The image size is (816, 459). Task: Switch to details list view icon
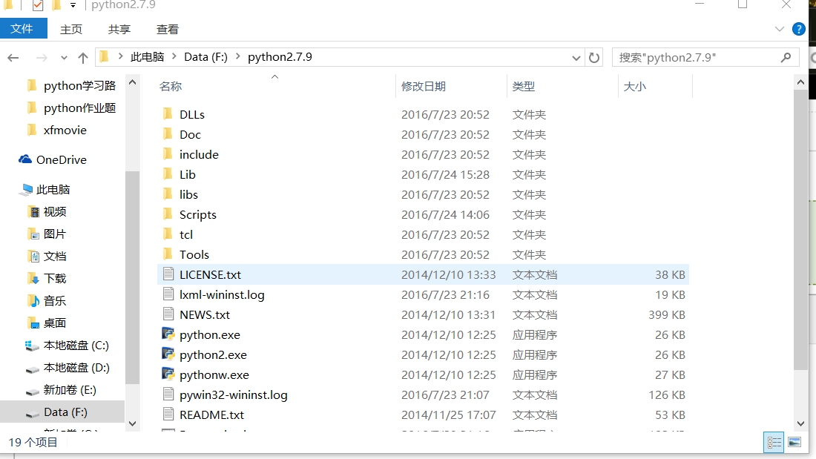(x=774, y=443)
